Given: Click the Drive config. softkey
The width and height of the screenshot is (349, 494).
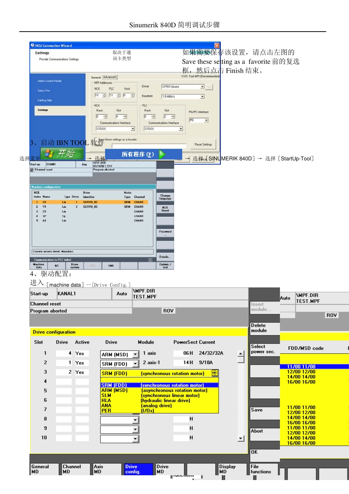Looking at the screenshot, I should coord(138,469).
